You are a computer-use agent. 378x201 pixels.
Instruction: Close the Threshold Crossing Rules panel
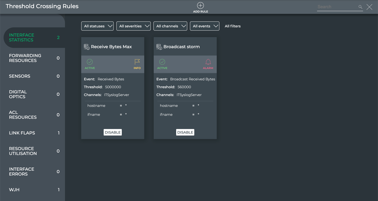(369, 7)
